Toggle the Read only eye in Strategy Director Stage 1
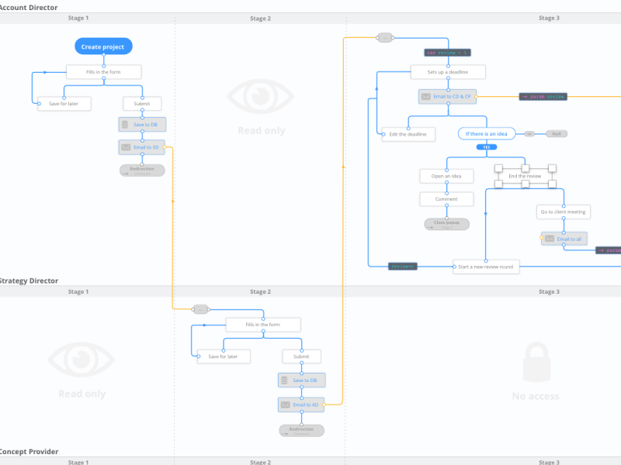621x465 pixels. coord(82,360)
